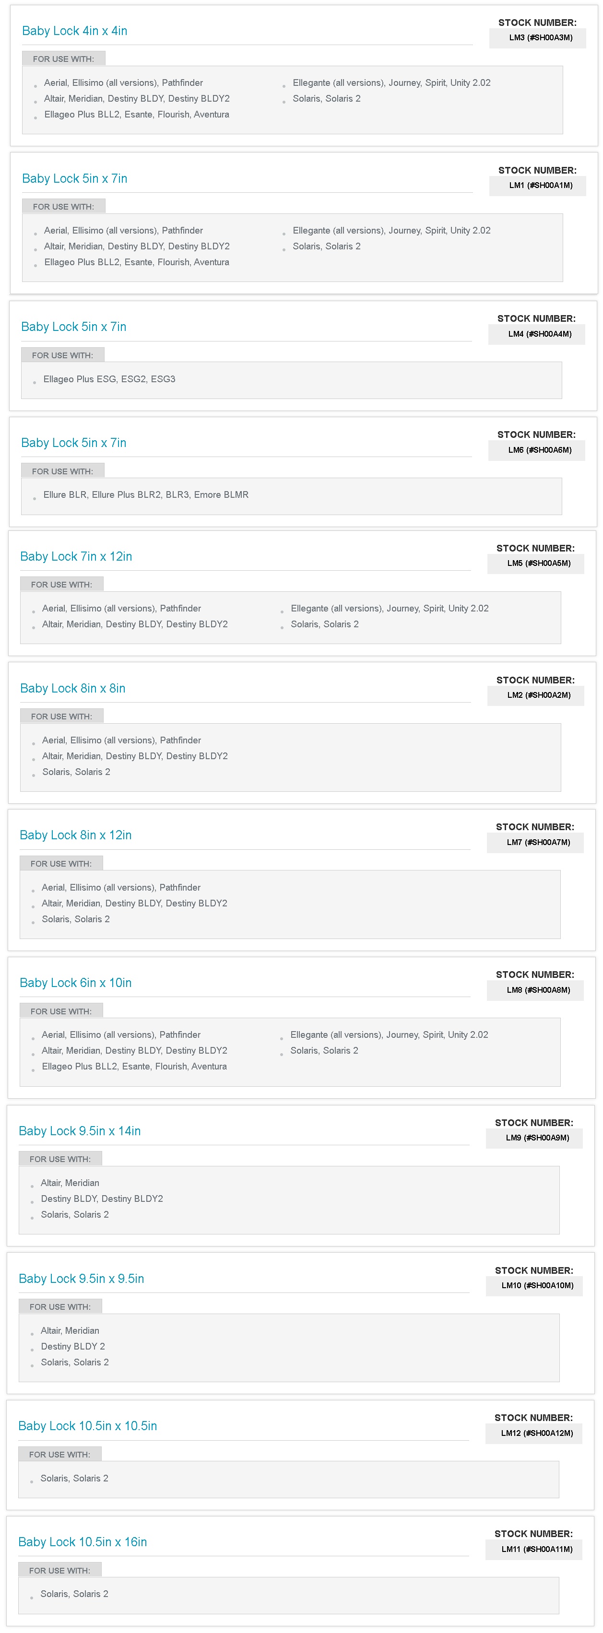Select the LM2 (#SH00A2M) stock number
This screenshot has height=1633, width=603.
click(x=538, y=695)
